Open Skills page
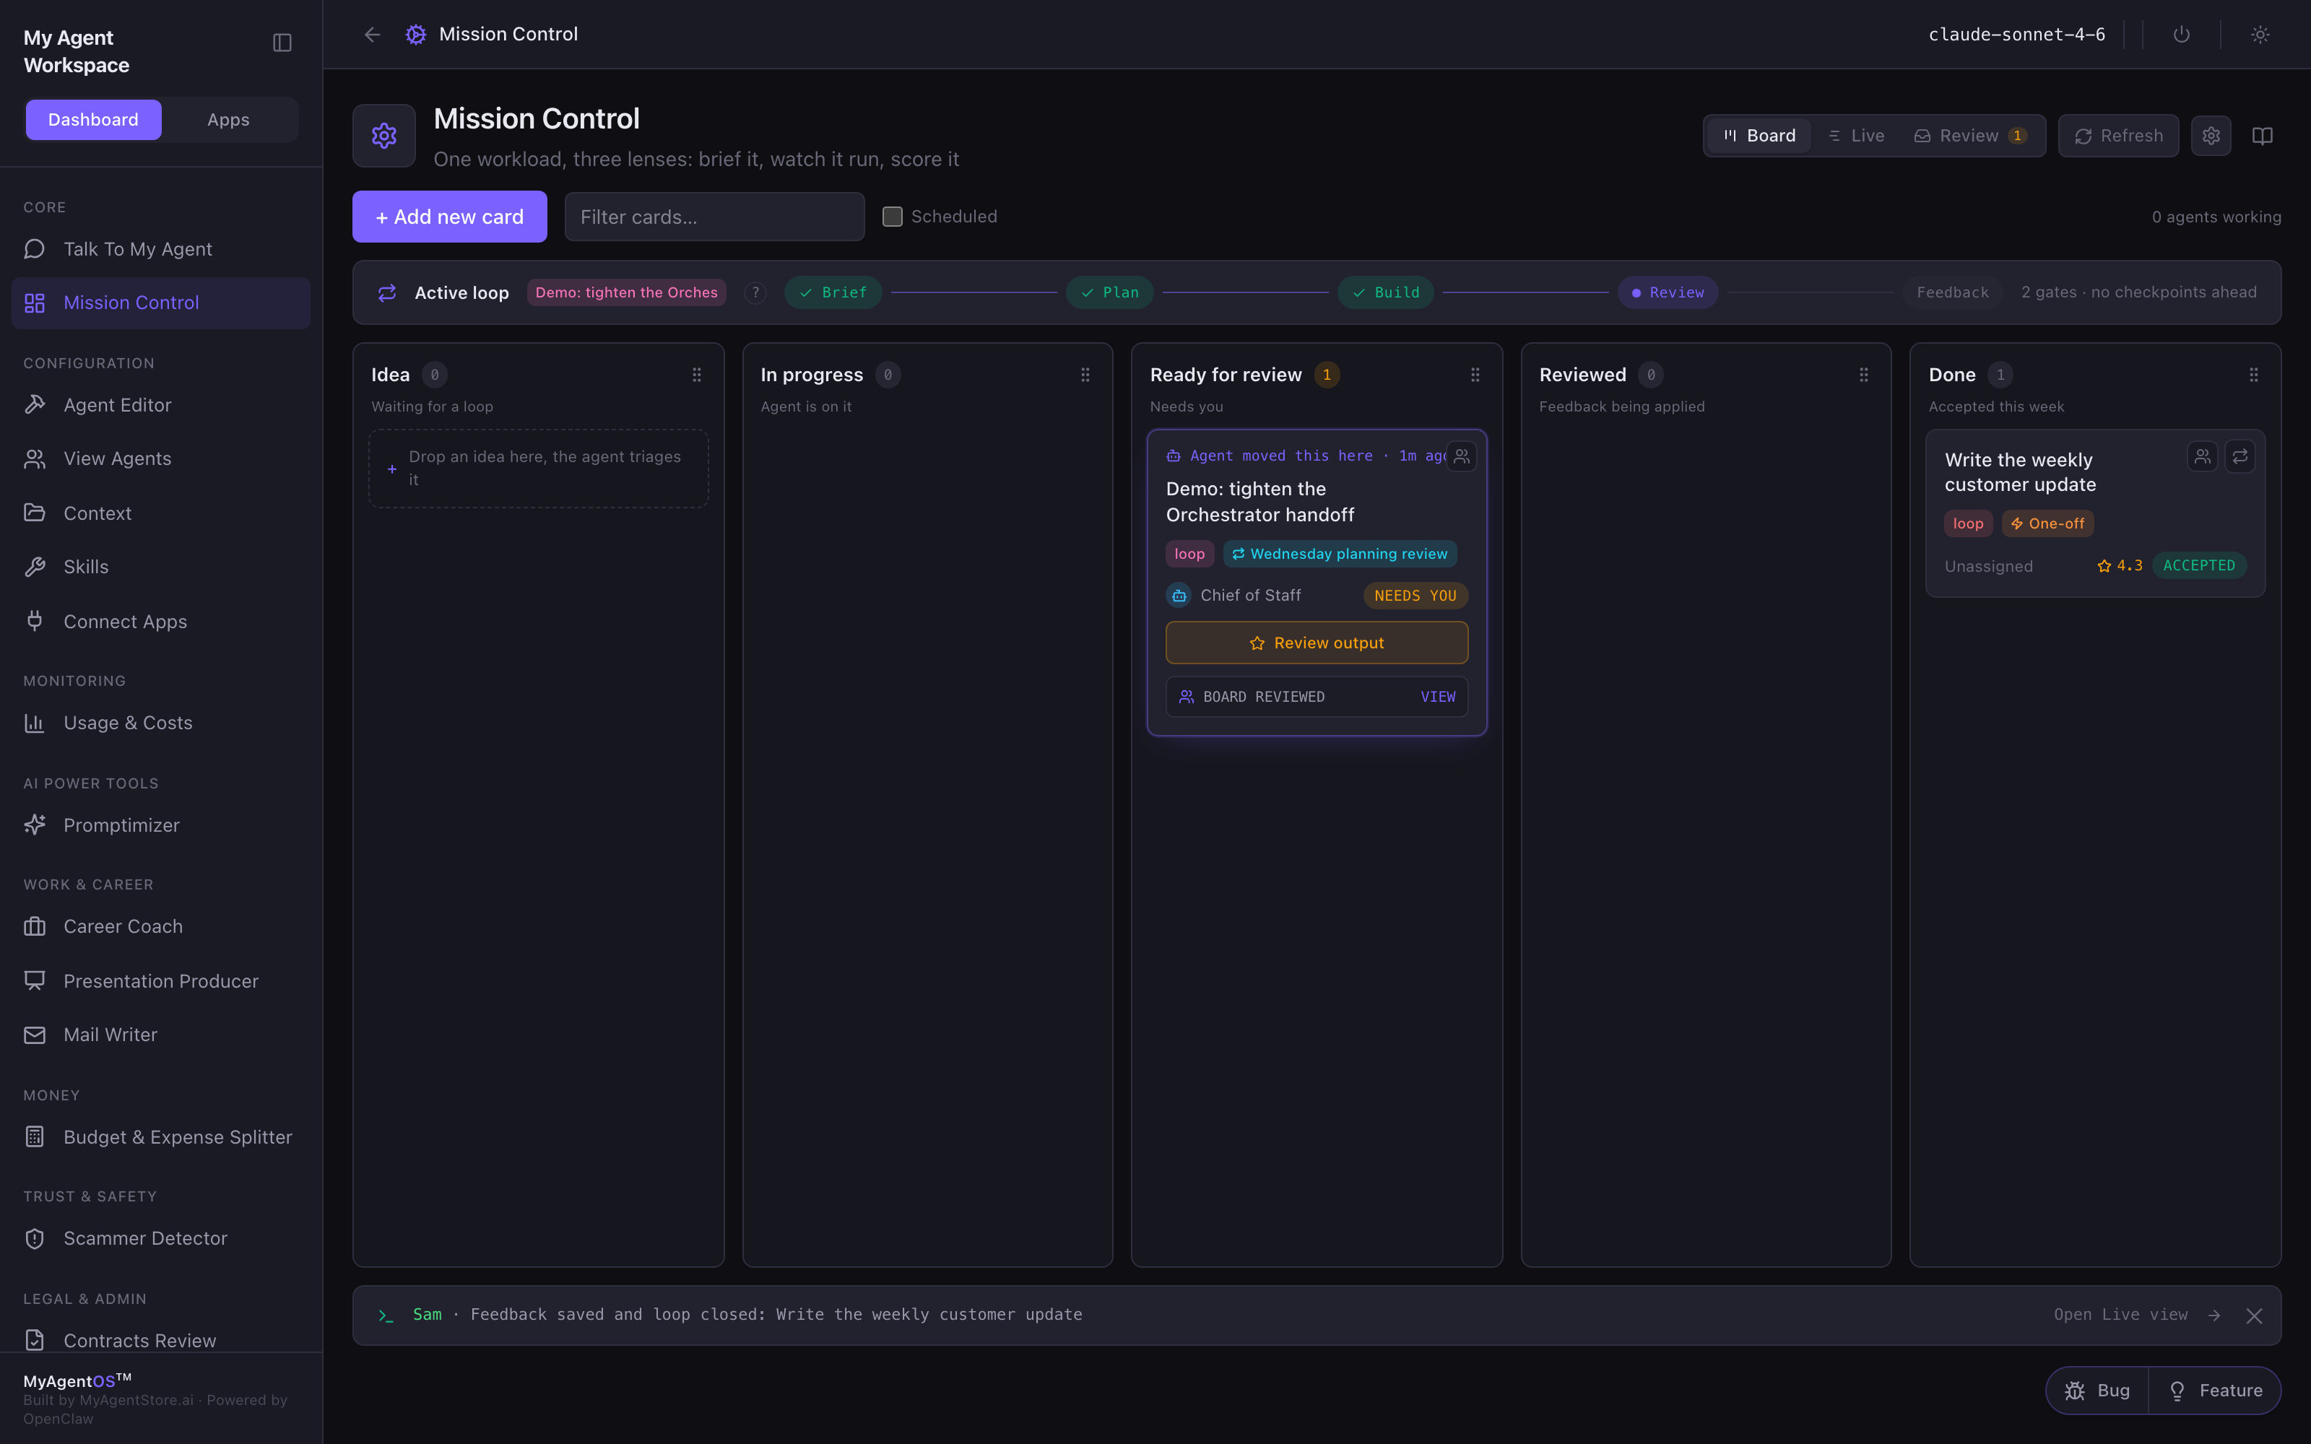Viewport: 2311px width, 1444px height. (x=160, y=566)
